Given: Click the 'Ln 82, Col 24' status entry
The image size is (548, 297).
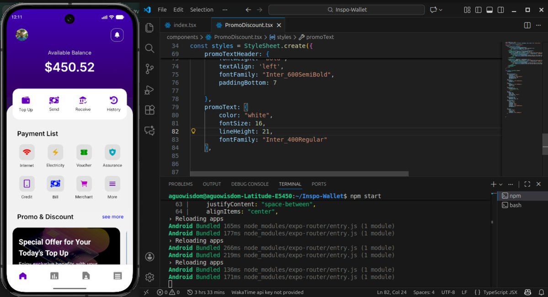Looking at the screenshot, I should (391, 292).
